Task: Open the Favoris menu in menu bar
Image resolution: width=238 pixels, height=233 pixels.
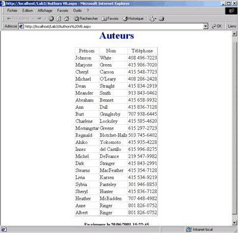Action: point(62,11)
